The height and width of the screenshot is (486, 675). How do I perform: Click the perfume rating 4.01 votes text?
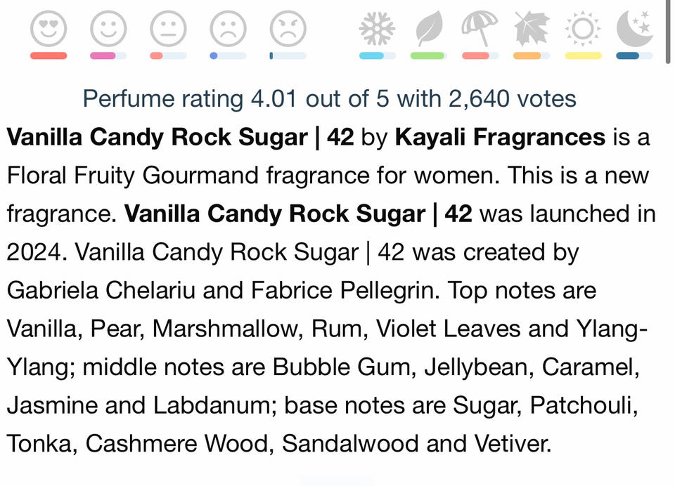click(x=329, y=98)
